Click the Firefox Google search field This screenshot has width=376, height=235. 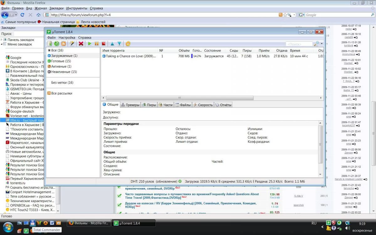pos(338,15)
